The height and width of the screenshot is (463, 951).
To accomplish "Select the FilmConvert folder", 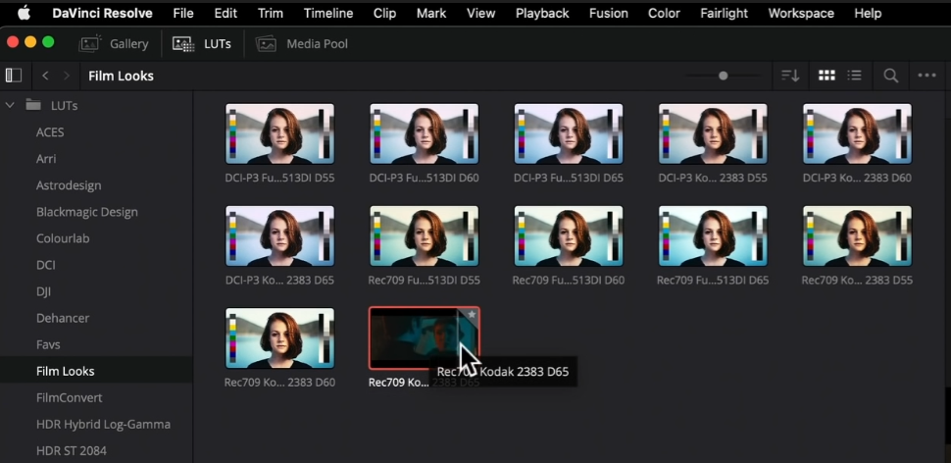I will tap(70, 397).
